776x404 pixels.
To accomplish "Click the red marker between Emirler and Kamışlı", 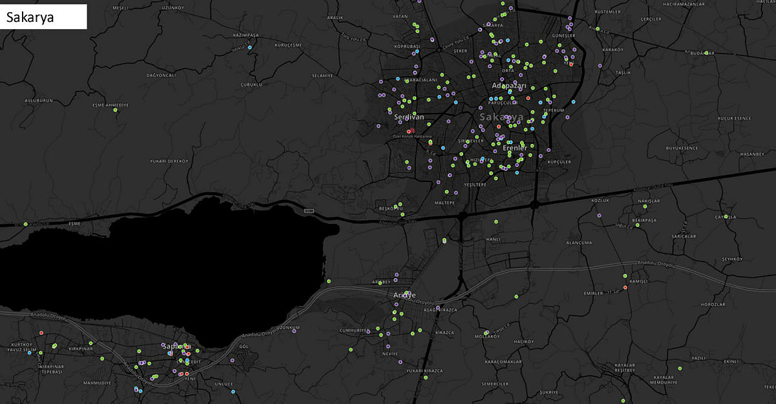I will pos(625,287).
